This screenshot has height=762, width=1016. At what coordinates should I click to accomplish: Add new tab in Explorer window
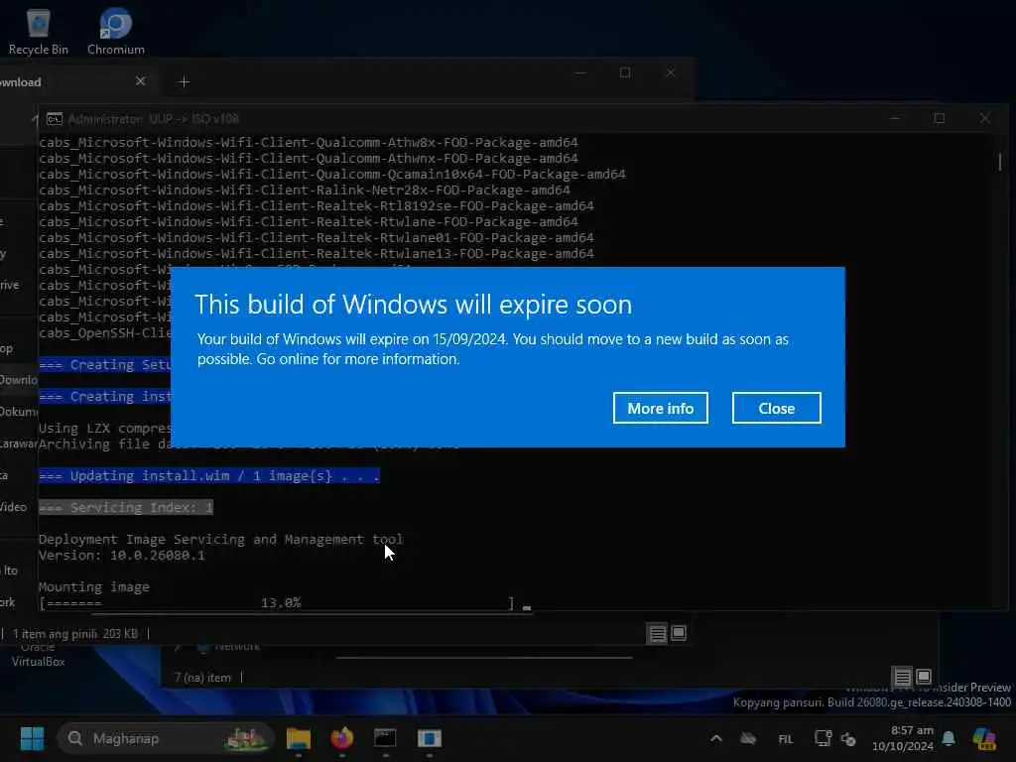184,81
